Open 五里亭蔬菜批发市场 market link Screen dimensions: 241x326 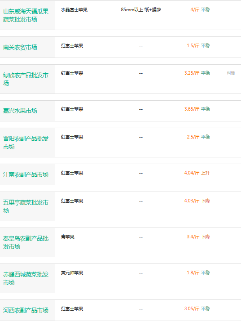(26, 206)
